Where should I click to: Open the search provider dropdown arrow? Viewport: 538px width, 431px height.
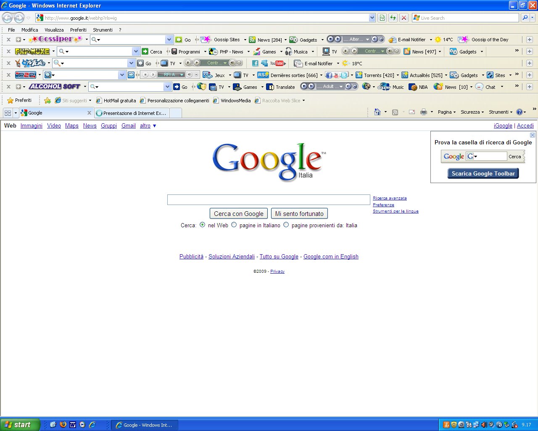coord(533,18)
